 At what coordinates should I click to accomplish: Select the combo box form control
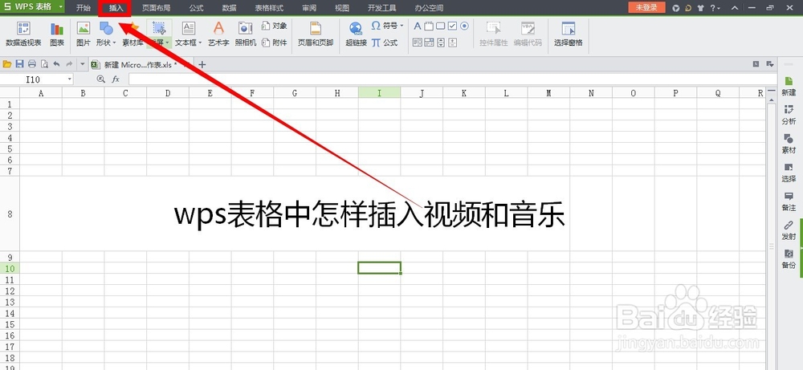click(429, 43)
